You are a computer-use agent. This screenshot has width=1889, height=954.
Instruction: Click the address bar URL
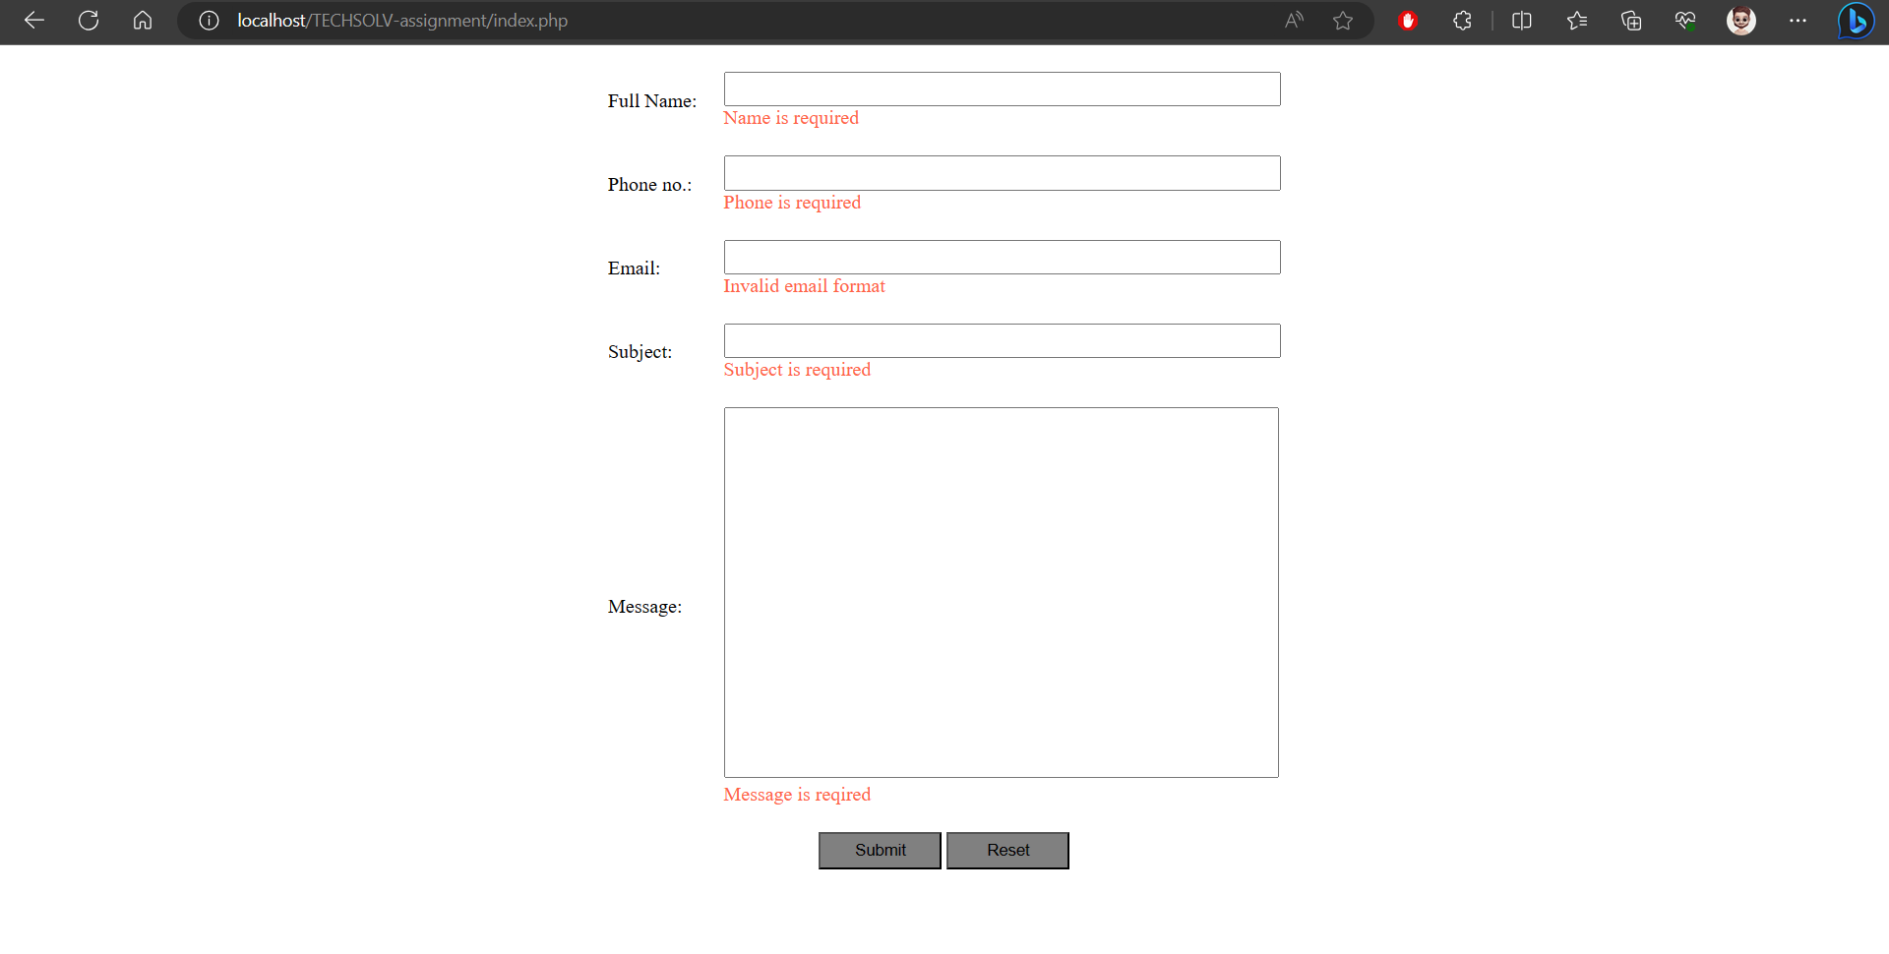(x=403, y=21)
